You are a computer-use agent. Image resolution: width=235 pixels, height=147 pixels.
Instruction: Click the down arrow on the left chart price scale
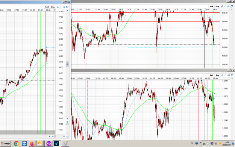pos(67,118)
